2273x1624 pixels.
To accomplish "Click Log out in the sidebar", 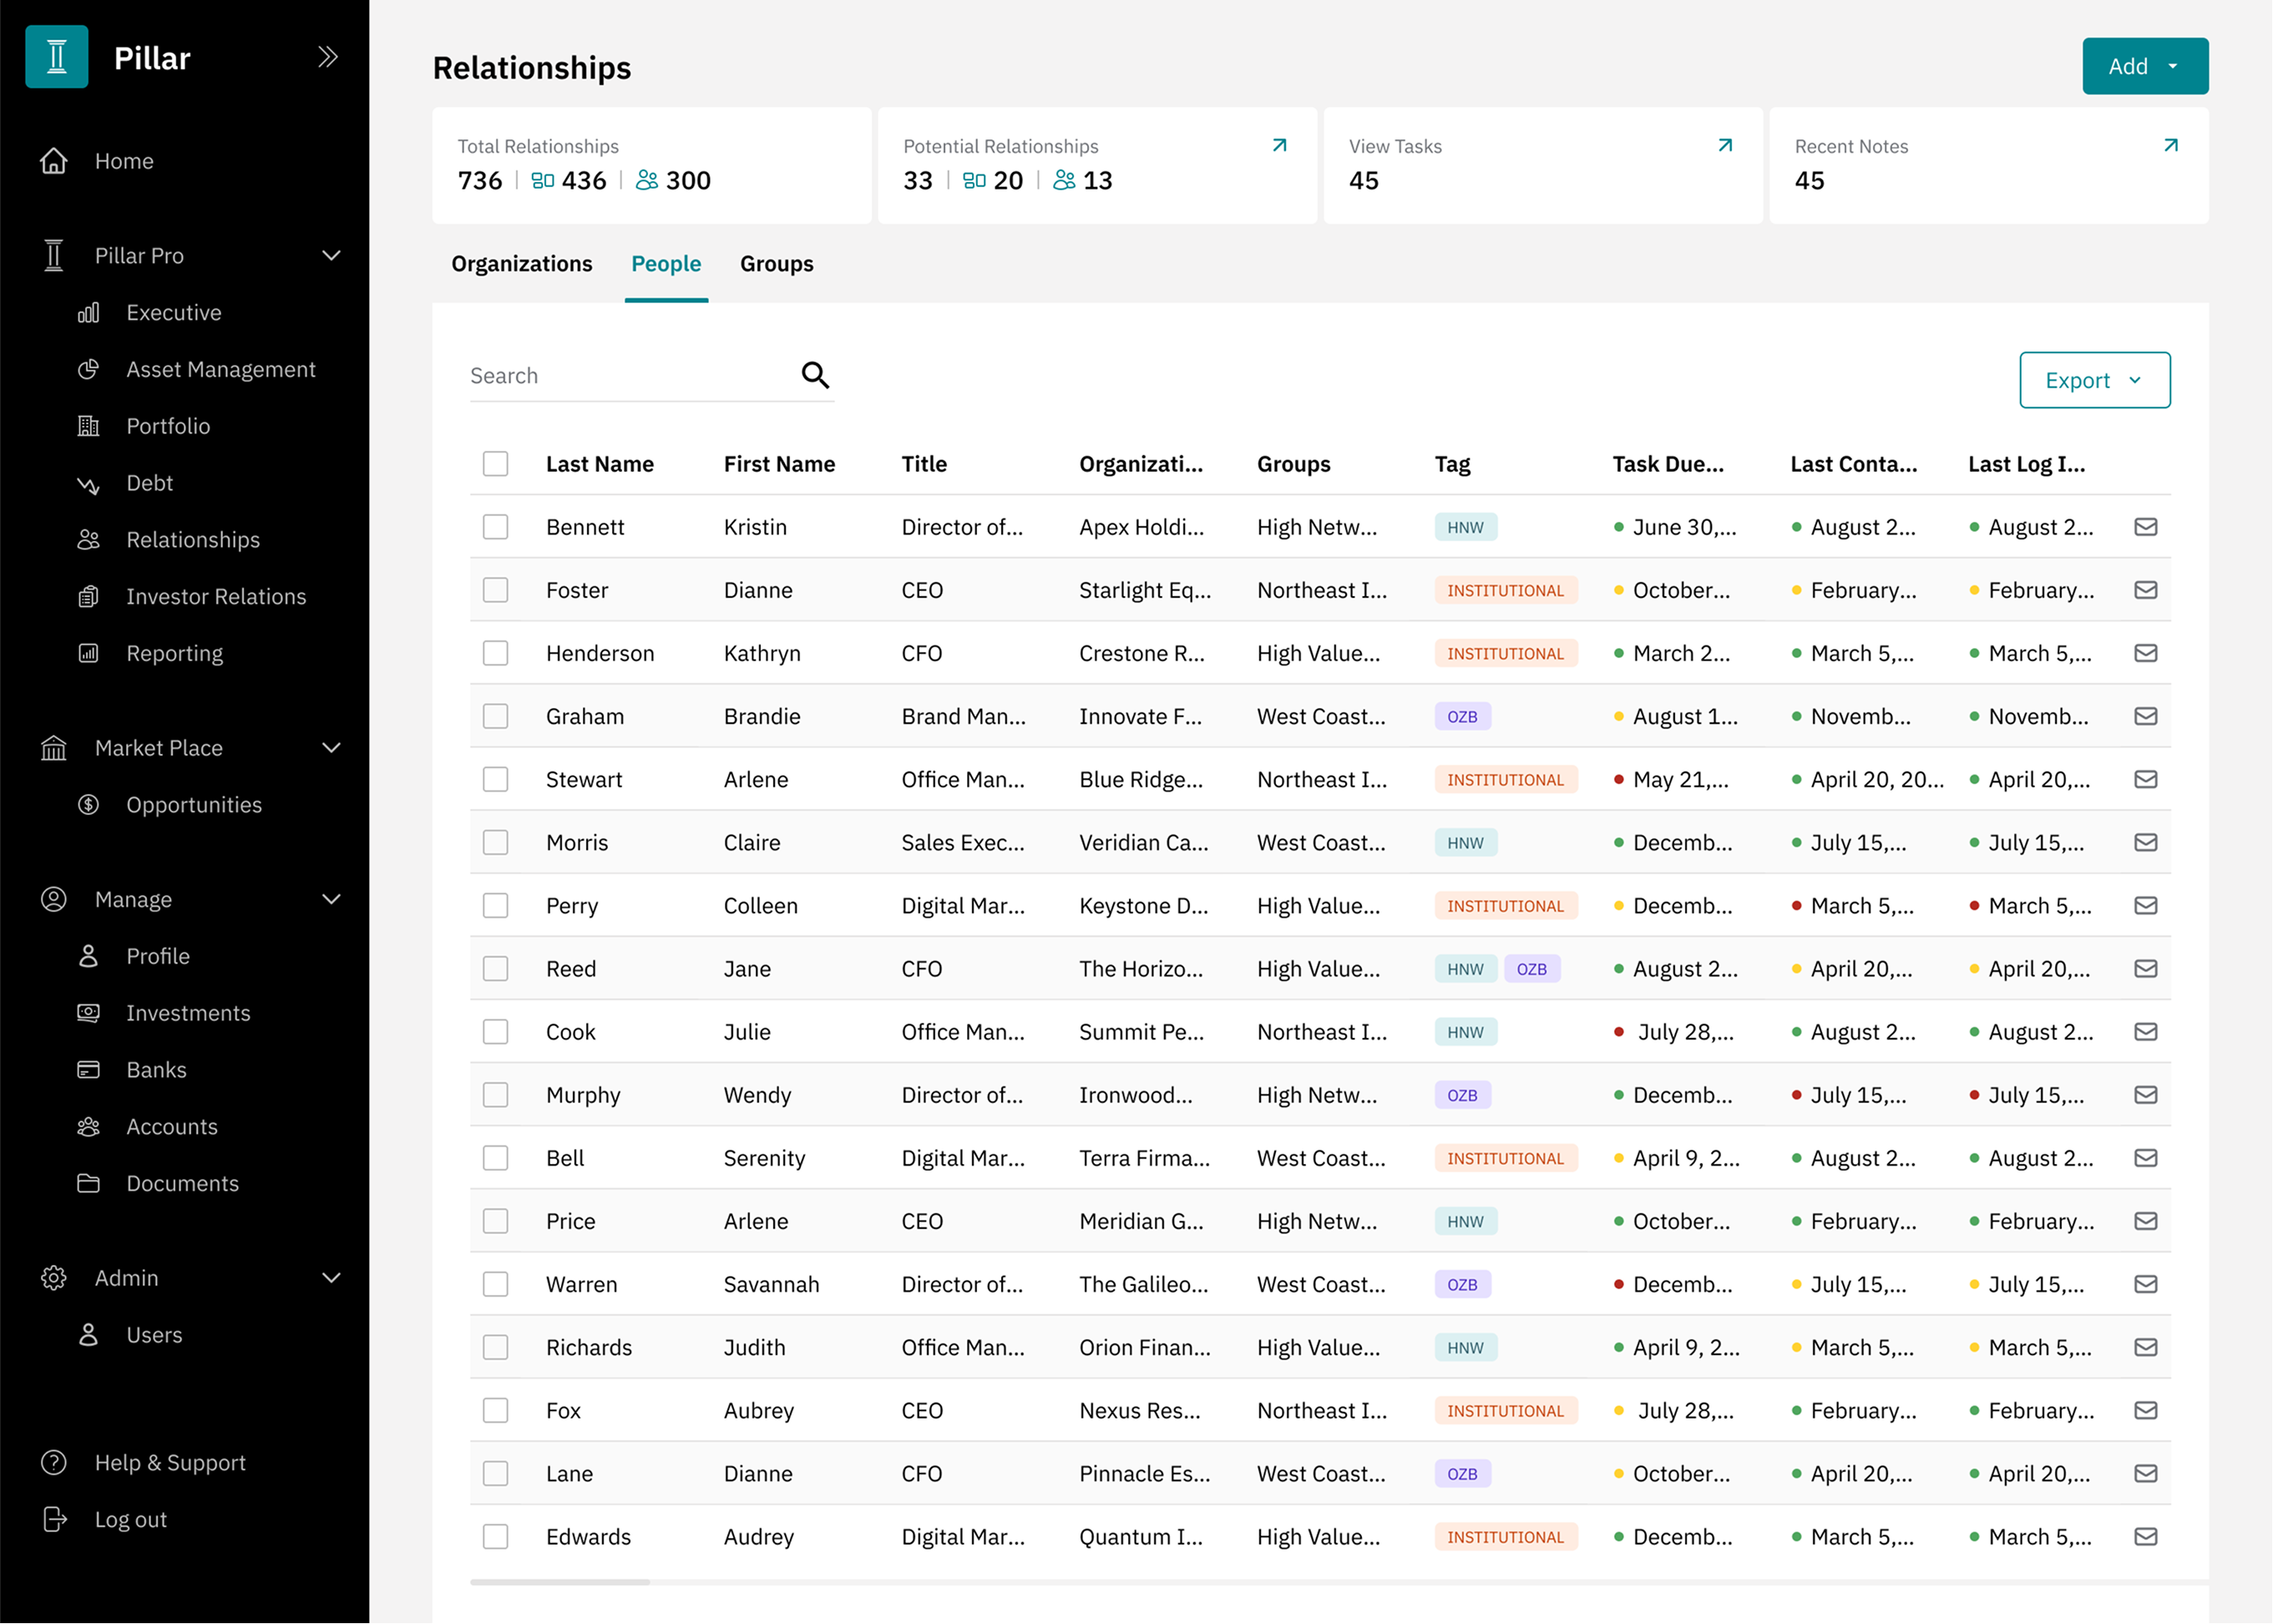I will [x=131, y=1519].
